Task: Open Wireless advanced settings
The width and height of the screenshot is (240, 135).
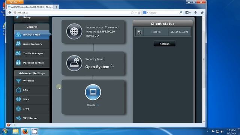Action: click(x=31, y=81)
